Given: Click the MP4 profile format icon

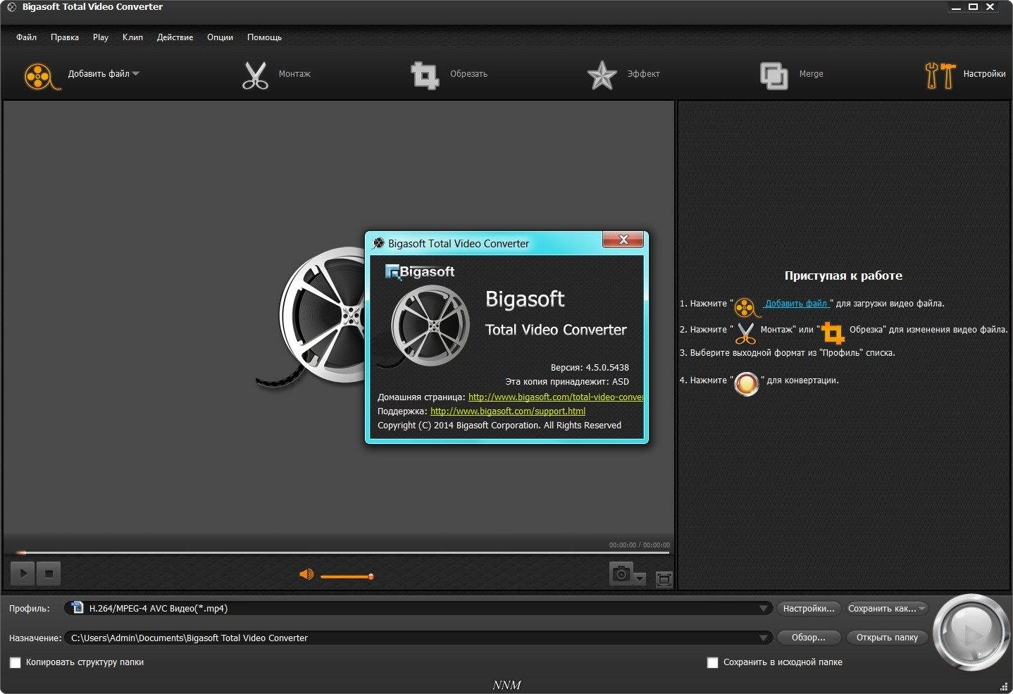Looking at the screenshot, I should (77, 607).
